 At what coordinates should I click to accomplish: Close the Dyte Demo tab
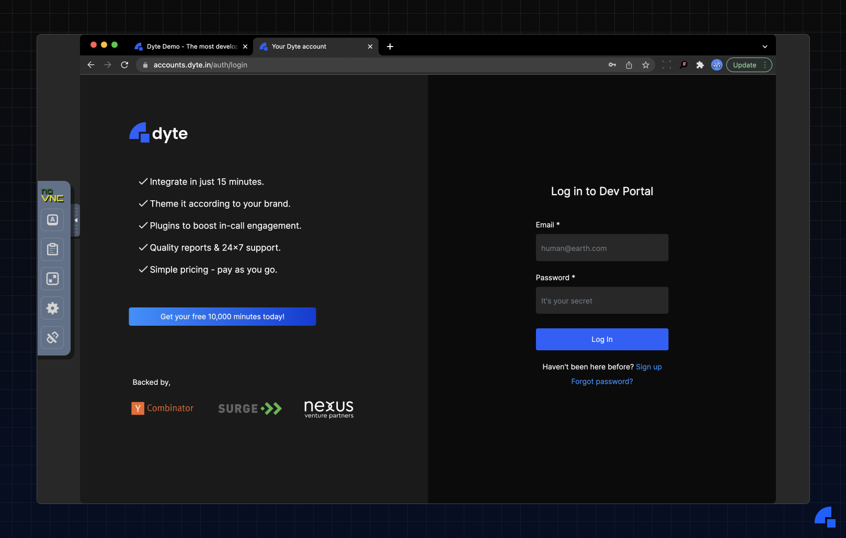245,47
